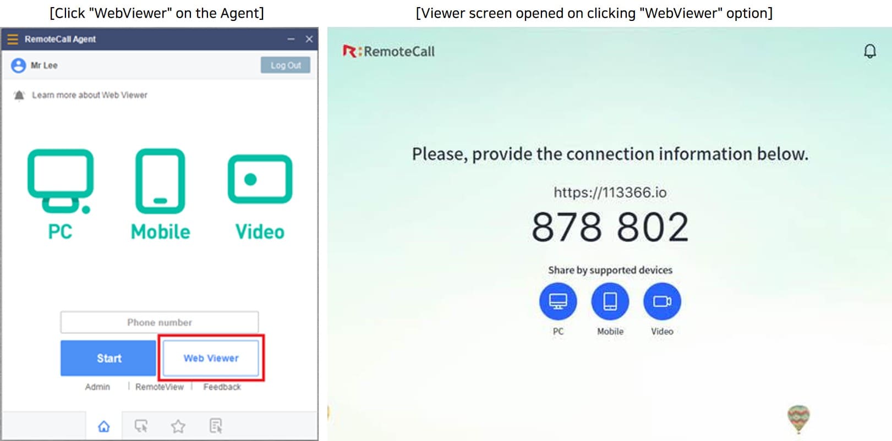Select the PC remote support icon

[x=60, y=195]
